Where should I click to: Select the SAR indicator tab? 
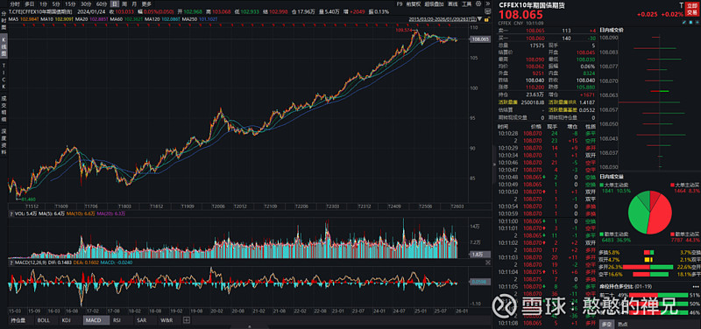[x=141, y=320]
